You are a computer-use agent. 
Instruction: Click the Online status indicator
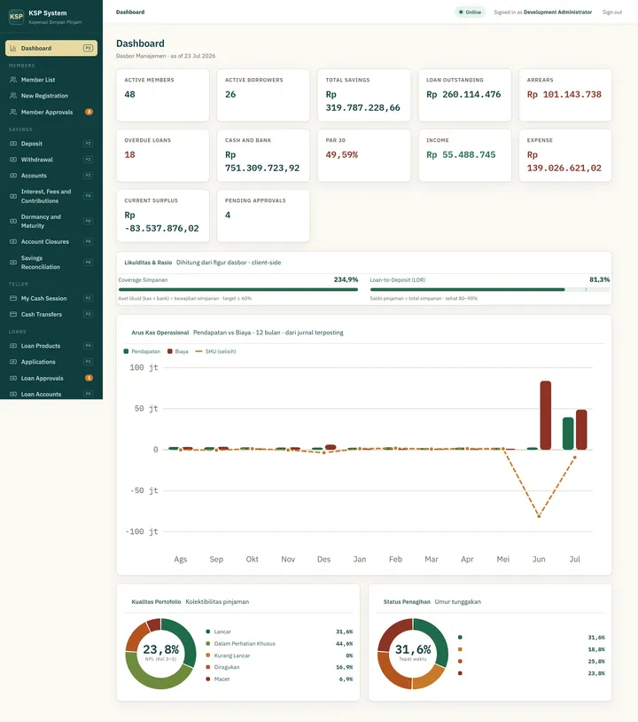click(x=471, y=12)
